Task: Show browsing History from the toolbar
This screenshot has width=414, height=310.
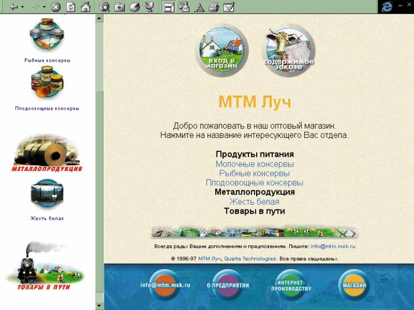Action: (x=134, y=7)
